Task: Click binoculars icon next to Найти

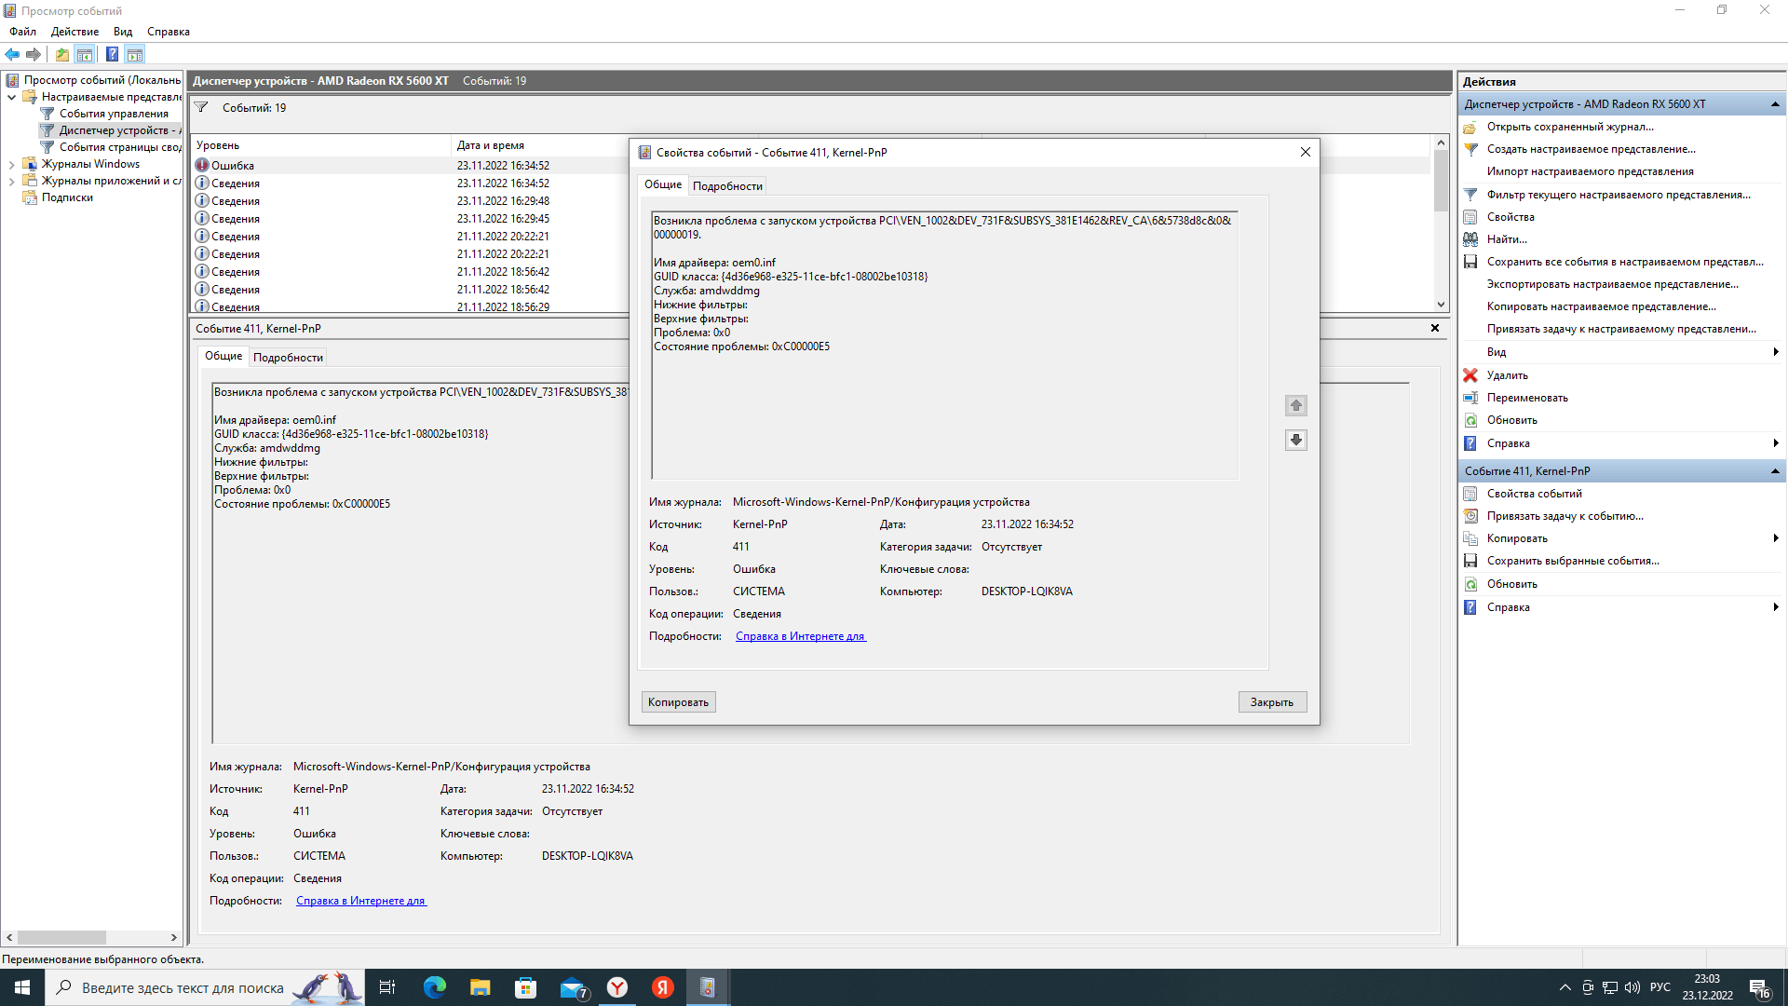Action: 1470,239
